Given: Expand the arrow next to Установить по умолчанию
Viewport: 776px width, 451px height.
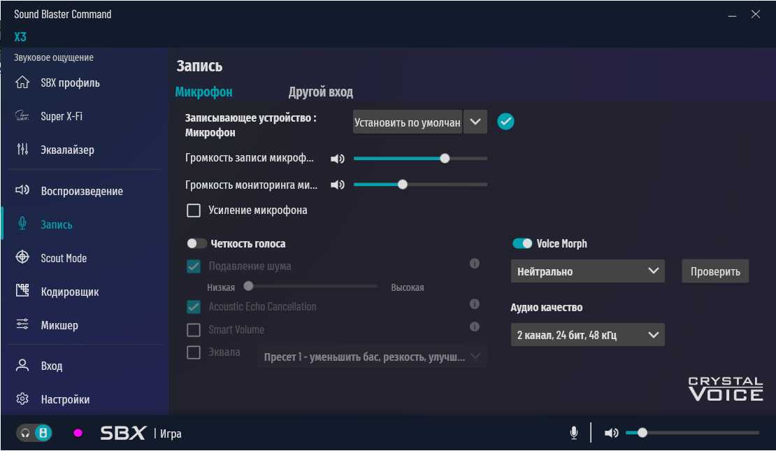Looking at the screenshot, I should [475, 122].
